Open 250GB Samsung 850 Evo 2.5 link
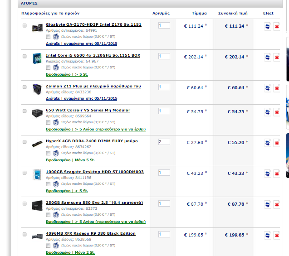The width and height of the screenshot is (289, 256). 94,203
